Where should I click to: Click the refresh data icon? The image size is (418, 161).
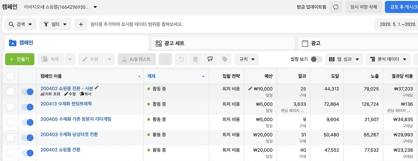(x=336, y=7)
